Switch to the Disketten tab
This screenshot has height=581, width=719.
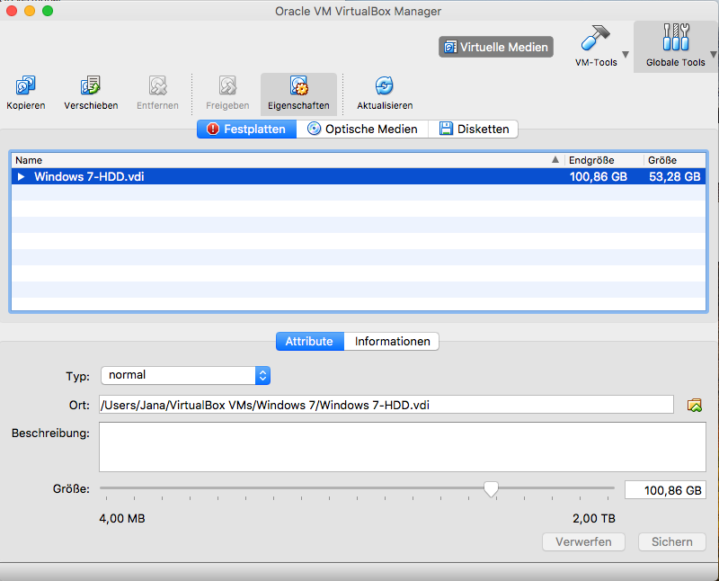(474, 129)
